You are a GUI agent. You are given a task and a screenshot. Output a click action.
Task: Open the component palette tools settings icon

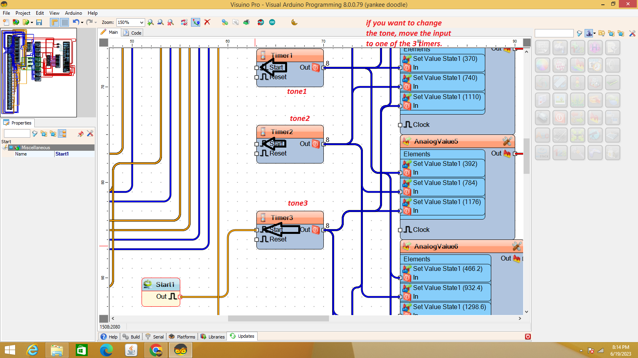coord(632,33)
